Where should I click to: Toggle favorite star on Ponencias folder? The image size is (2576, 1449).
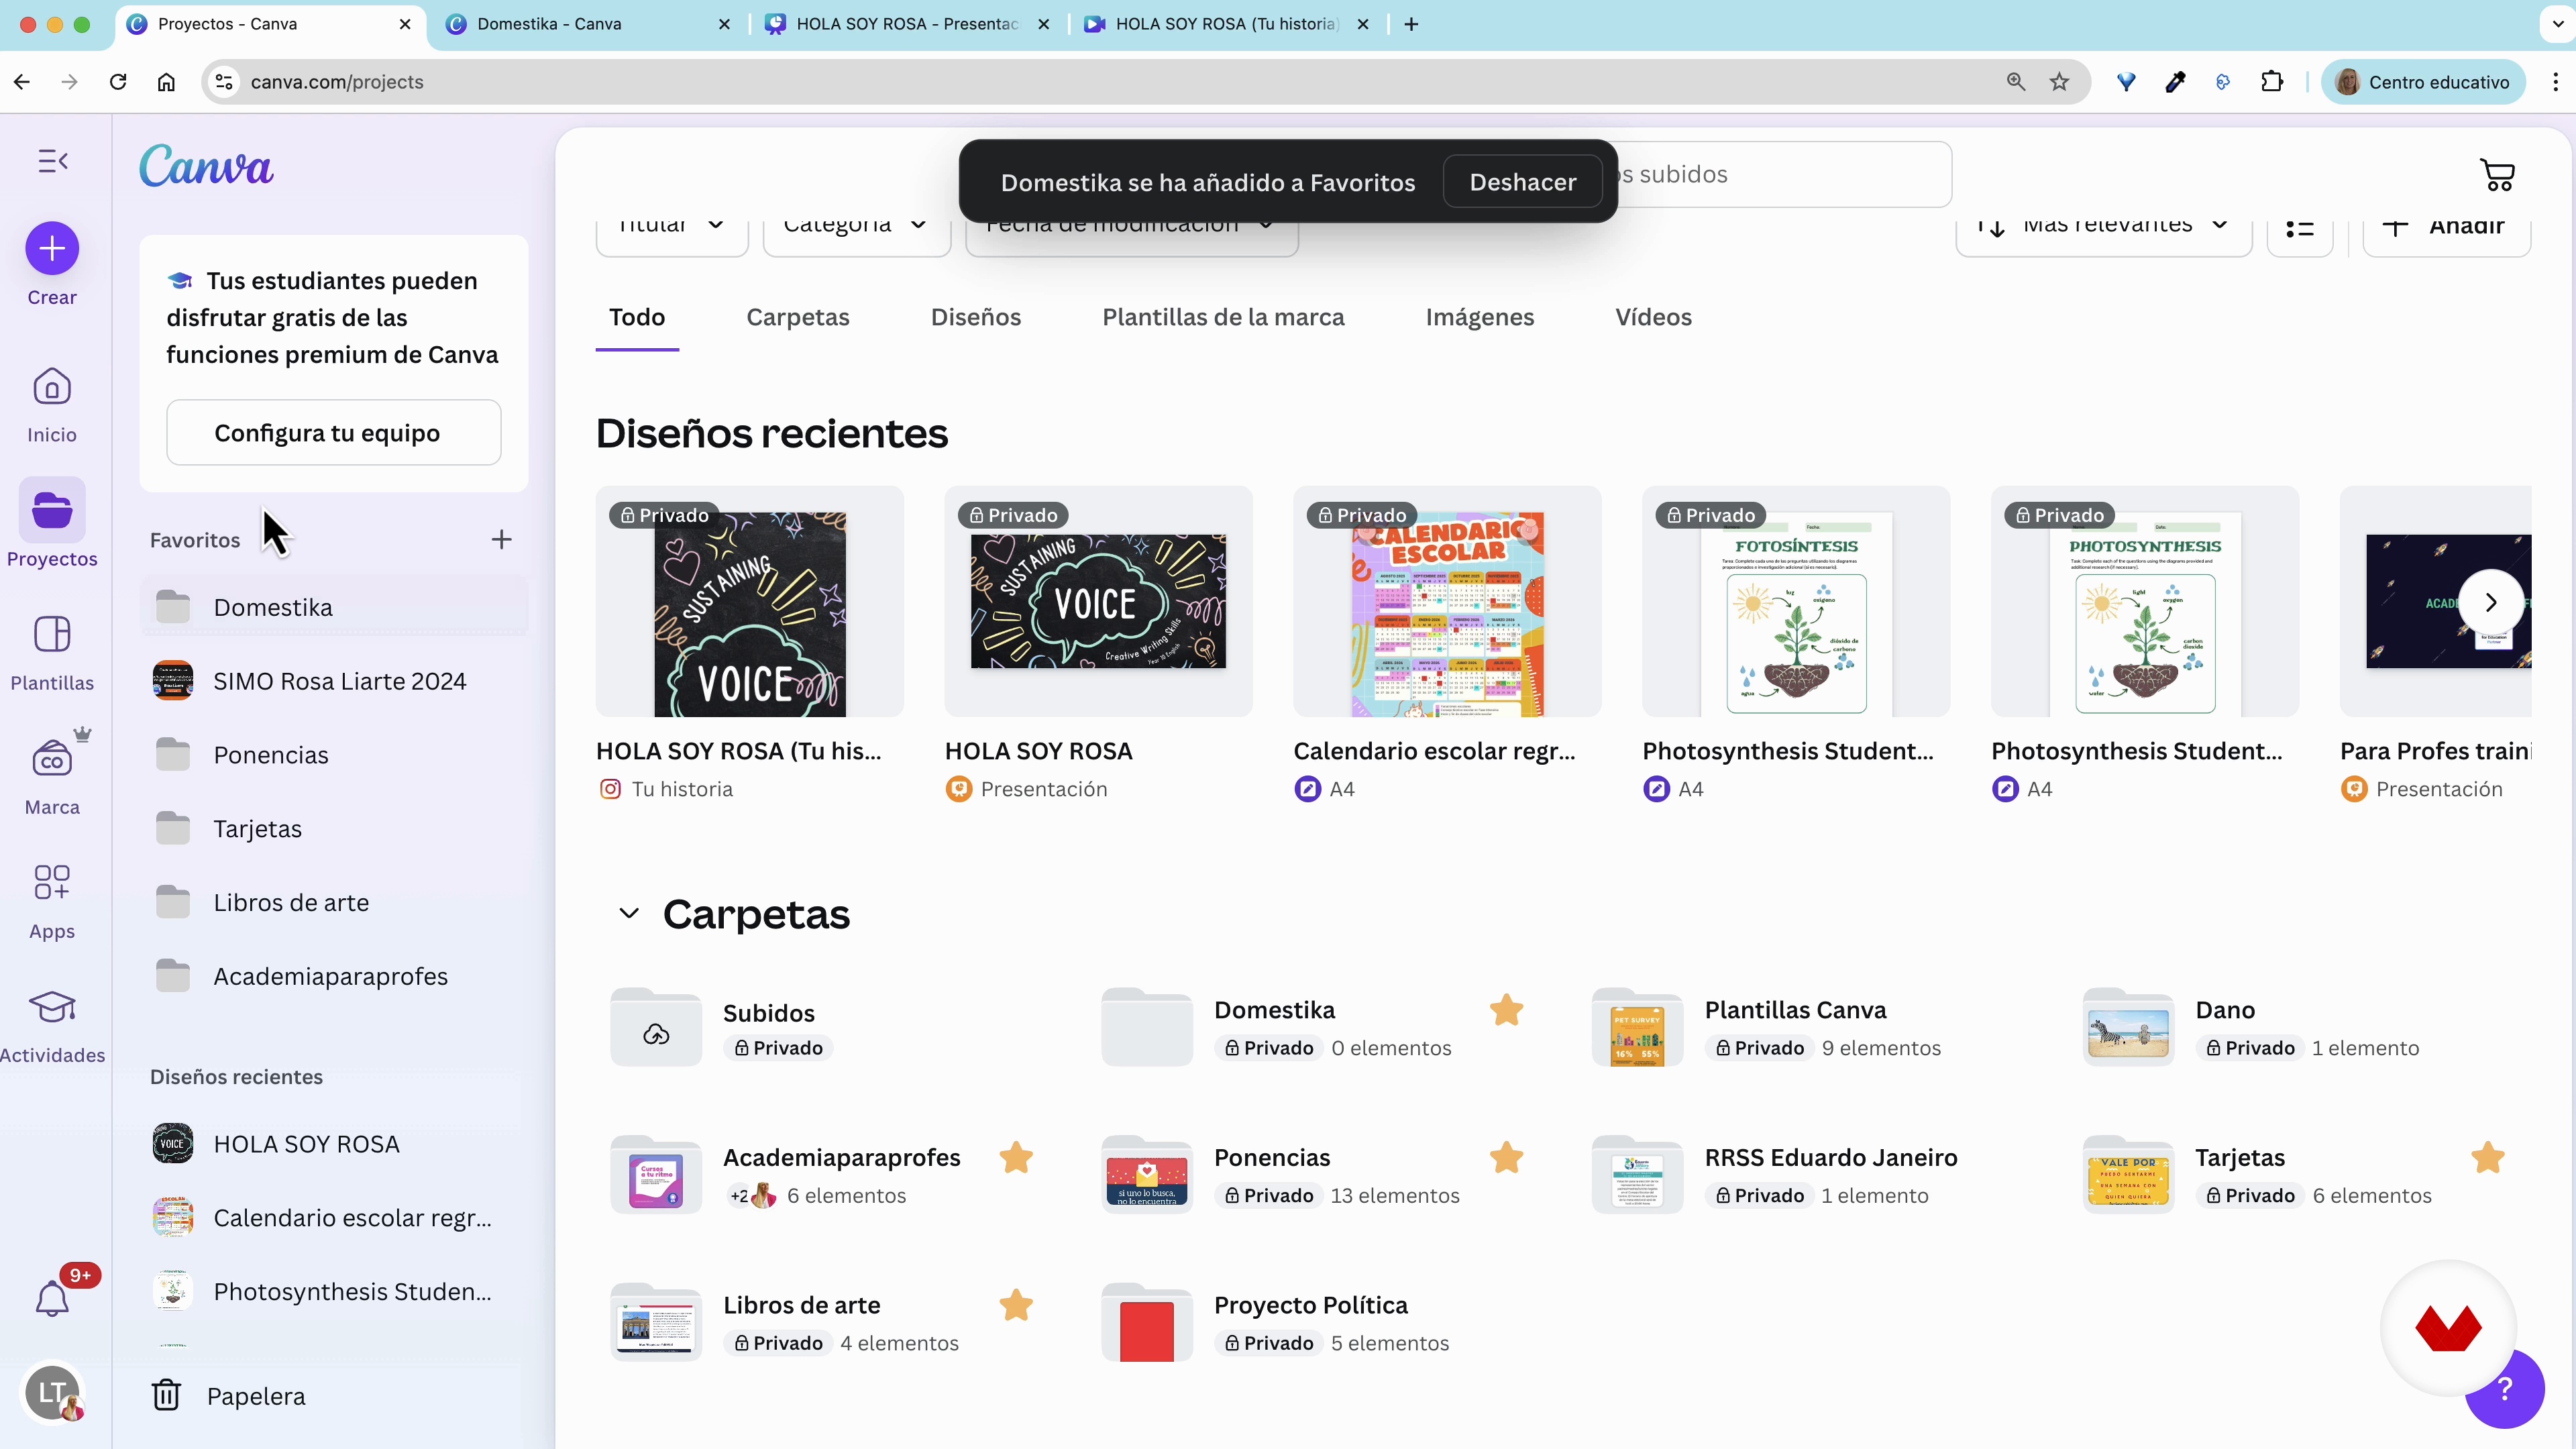pos(1506,1158)
